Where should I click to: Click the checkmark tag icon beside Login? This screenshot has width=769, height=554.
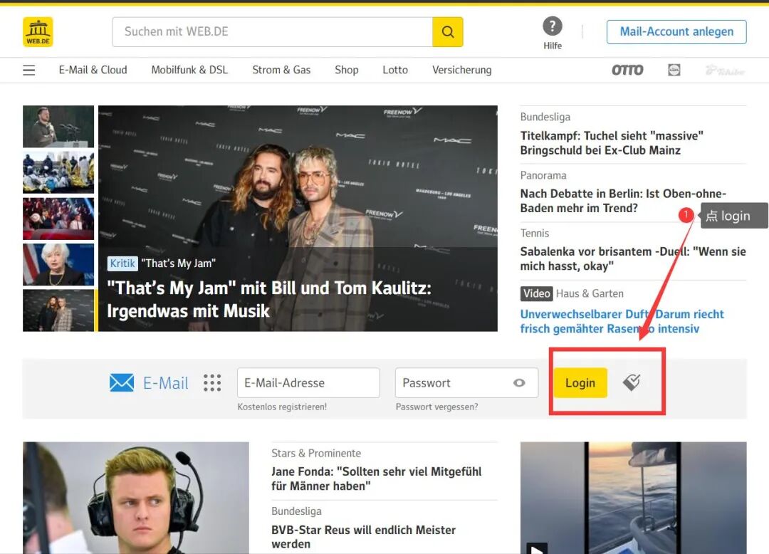coord(632,382)
